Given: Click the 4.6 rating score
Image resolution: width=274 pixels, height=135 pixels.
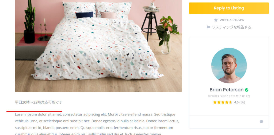Looking at the screenshot, I should pos(236,102).
